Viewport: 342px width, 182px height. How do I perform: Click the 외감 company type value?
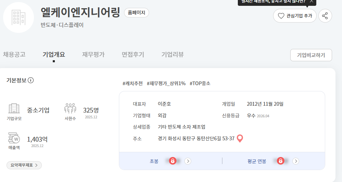pyautogui.click(x=162, y=116)
